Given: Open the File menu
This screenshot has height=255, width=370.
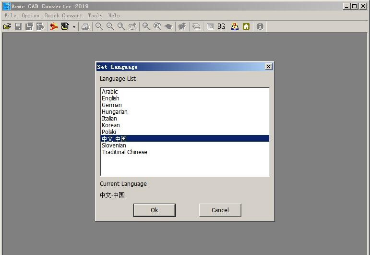Looking at the screenshot, I should coord(11,15).
